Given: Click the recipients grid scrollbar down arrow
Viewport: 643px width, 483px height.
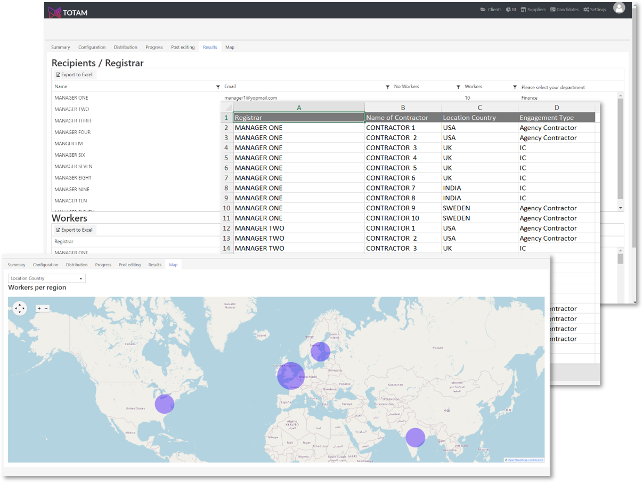Looking at the screenshot, I should click(x=620, y=208).
